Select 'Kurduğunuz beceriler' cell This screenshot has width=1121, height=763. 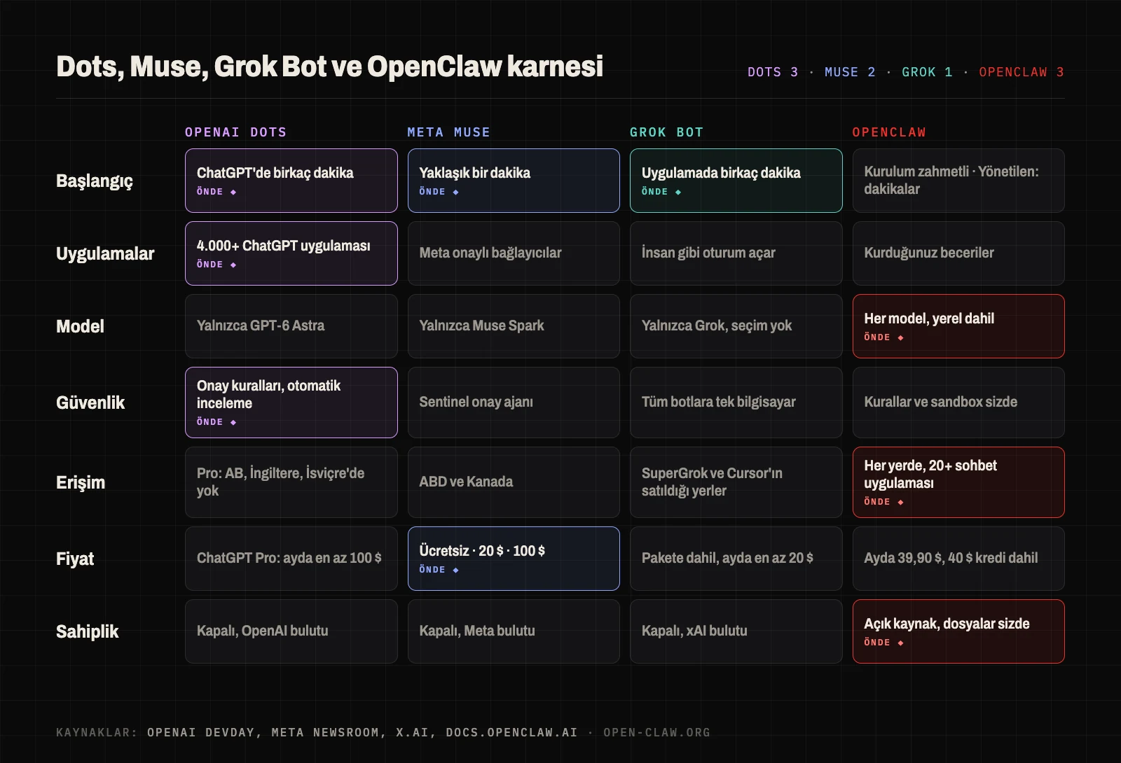click(958, 253)
